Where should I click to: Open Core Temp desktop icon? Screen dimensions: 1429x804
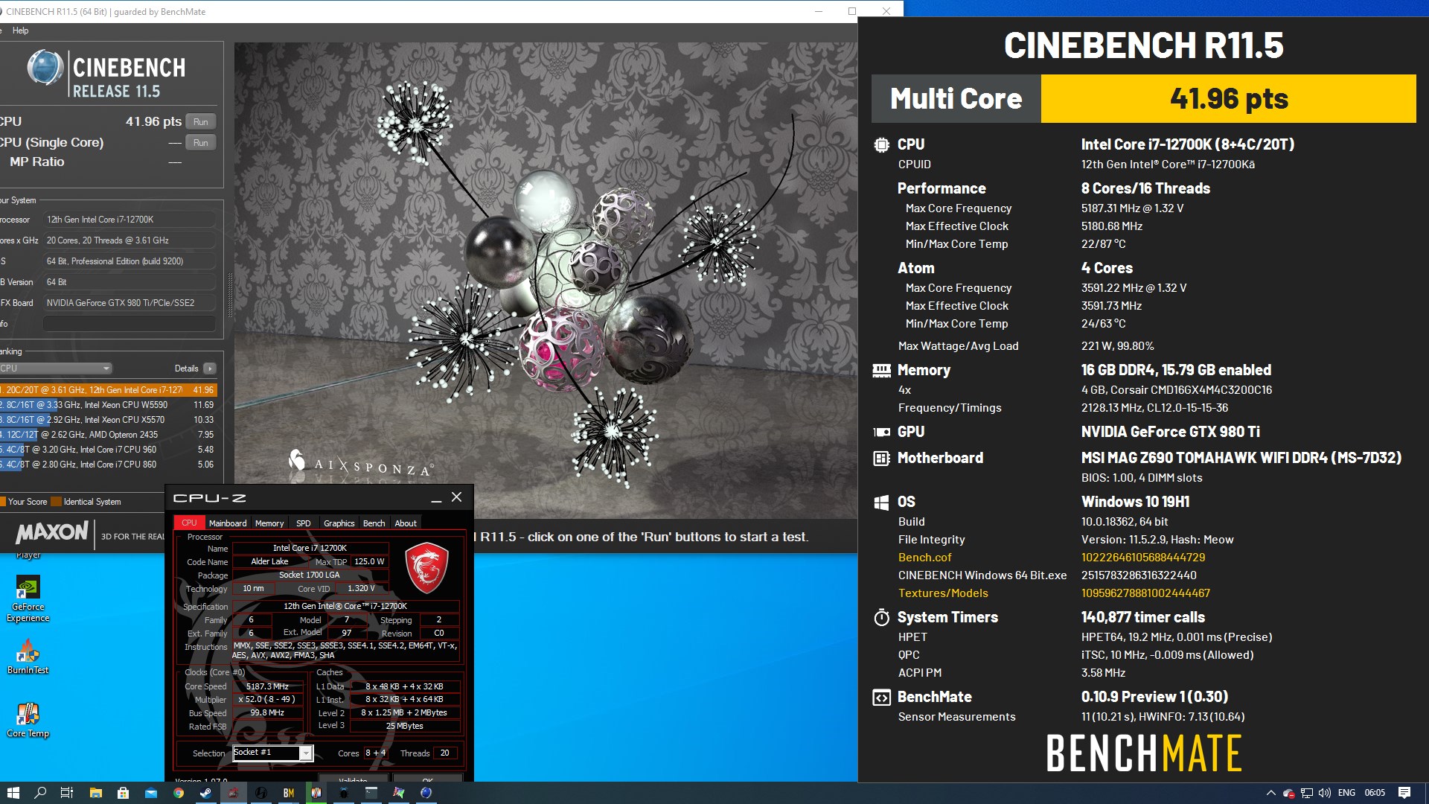(x=28, y=720)
